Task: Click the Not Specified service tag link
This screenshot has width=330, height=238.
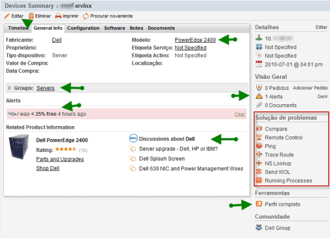Action: click(191, 48)
